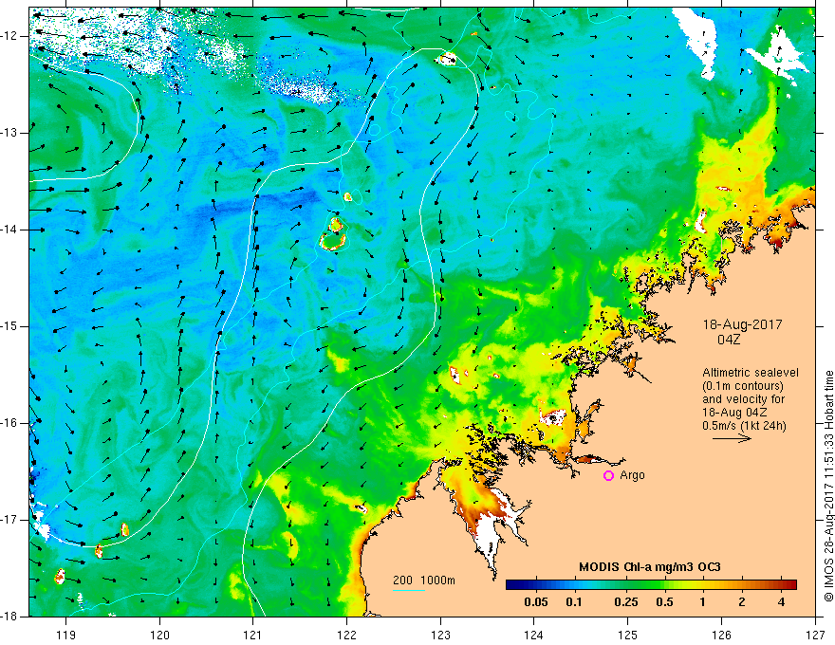Screen dimensions: 835x645
Task: Click the '200' depth contour legend label
Action: pyautogui.click(x=402, y=580)
